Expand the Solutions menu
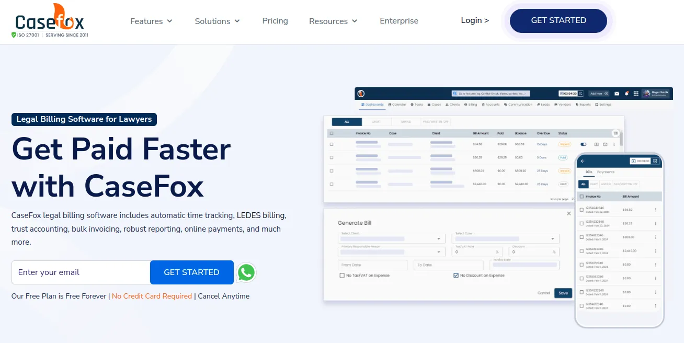 click(x=217, y=21)
